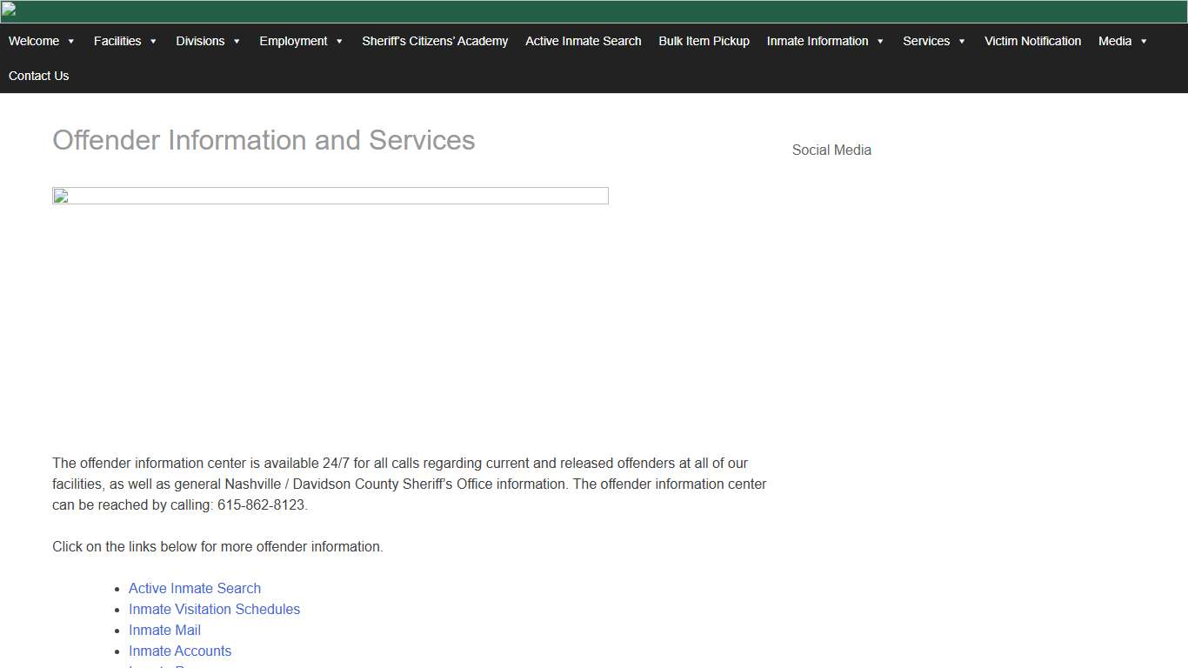Open the Victim Notification page
The height and width of the screenshot is (668, 1188).
pos(1032,41)
